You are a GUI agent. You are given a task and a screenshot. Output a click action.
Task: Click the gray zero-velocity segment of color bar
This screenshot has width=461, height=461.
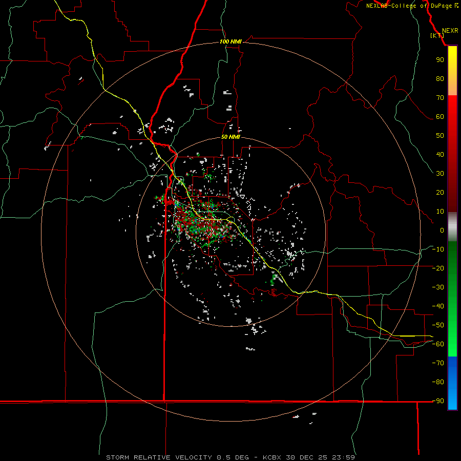[x=452, y=227]
